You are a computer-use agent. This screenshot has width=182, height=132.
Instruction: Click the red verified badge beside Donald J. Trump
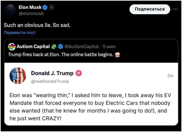[79, 73]
